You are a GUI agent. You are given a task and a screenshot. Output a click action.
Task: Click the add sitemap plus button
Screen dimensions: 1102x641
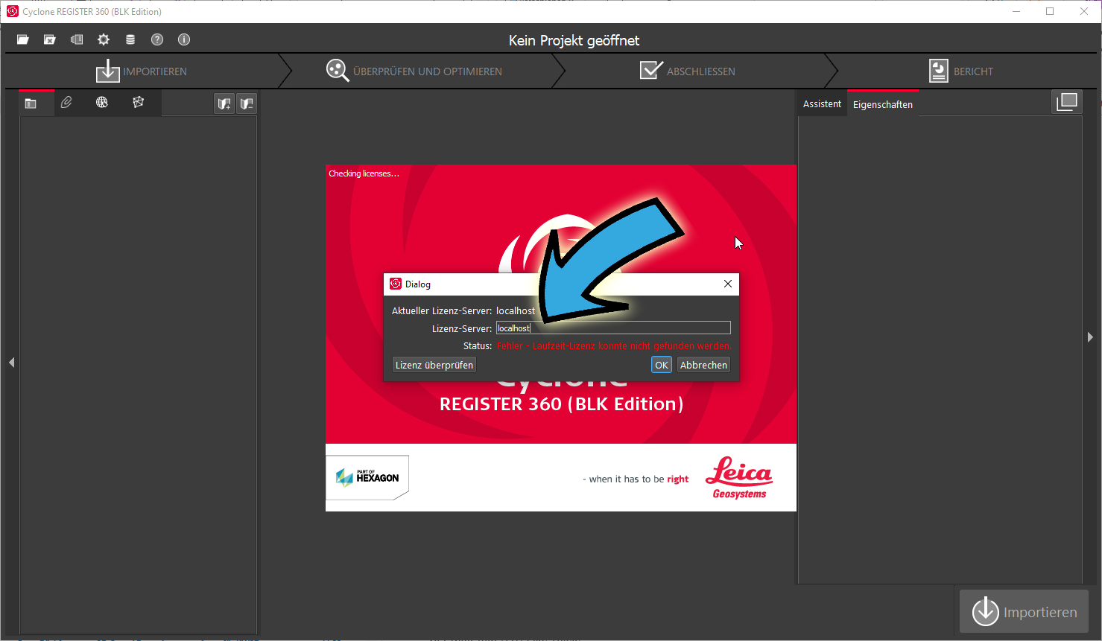point(224,103)
